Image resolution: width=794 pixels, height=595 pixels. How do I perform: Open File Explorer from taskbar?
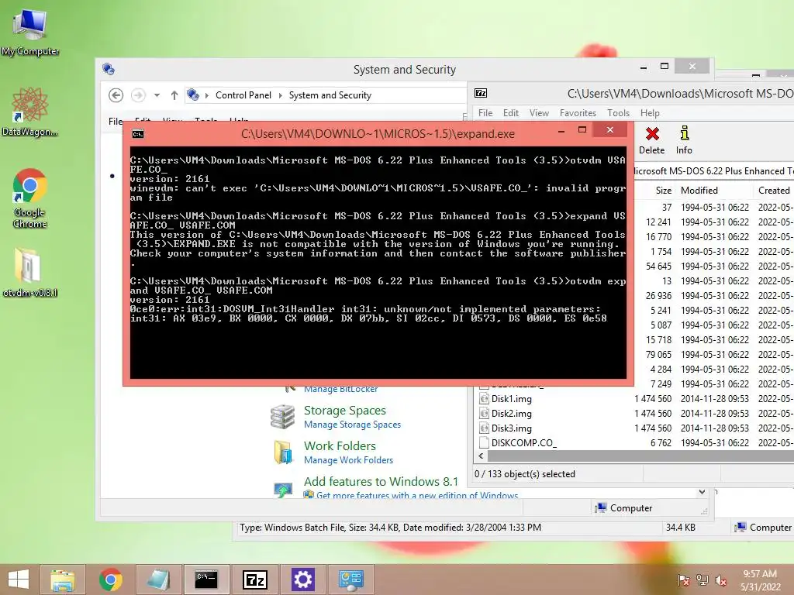point(62,580)
